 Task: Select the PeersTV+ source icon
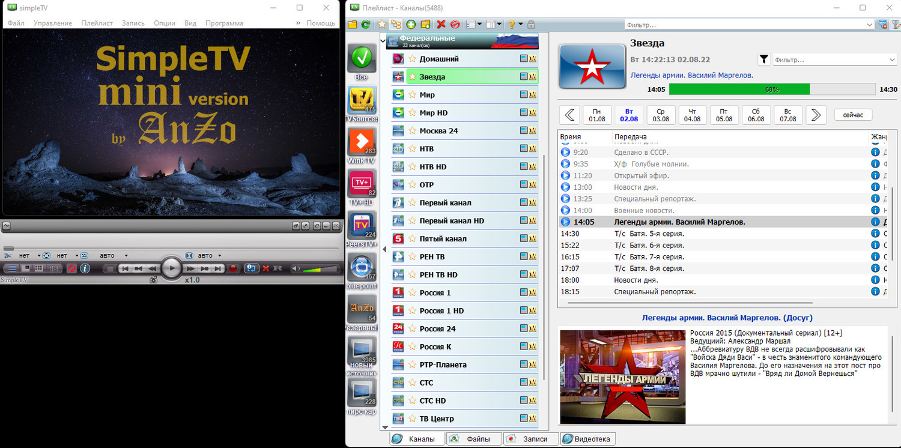click(x=362, y=226)
